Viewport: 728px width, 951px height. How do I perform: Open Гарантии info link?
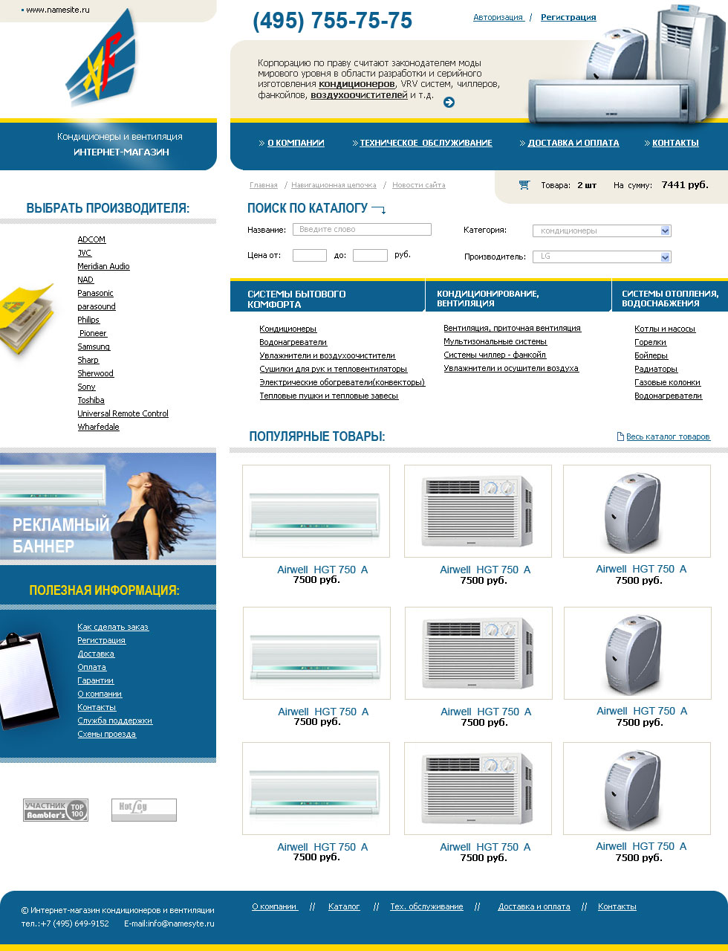click(96, 680)
